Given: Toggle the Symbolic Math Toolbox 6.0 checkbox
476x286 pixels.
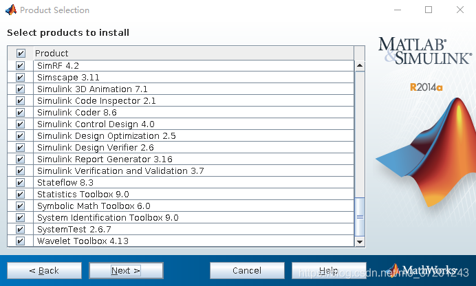Looking at the screenshot, I should 20,206.
